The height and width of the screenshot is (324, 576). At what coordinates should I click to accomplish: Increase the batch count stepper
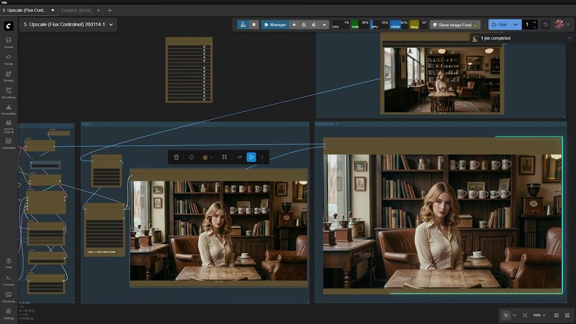[x=535, y=22]
